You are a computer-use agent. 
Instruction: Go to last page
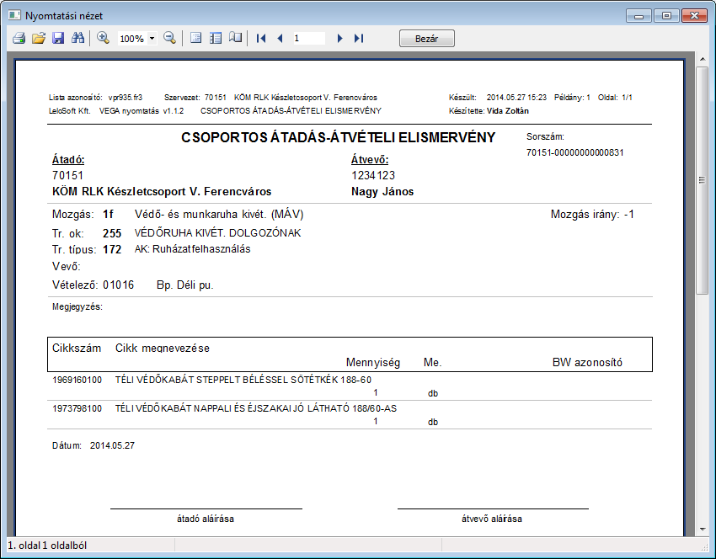point(359,39)
